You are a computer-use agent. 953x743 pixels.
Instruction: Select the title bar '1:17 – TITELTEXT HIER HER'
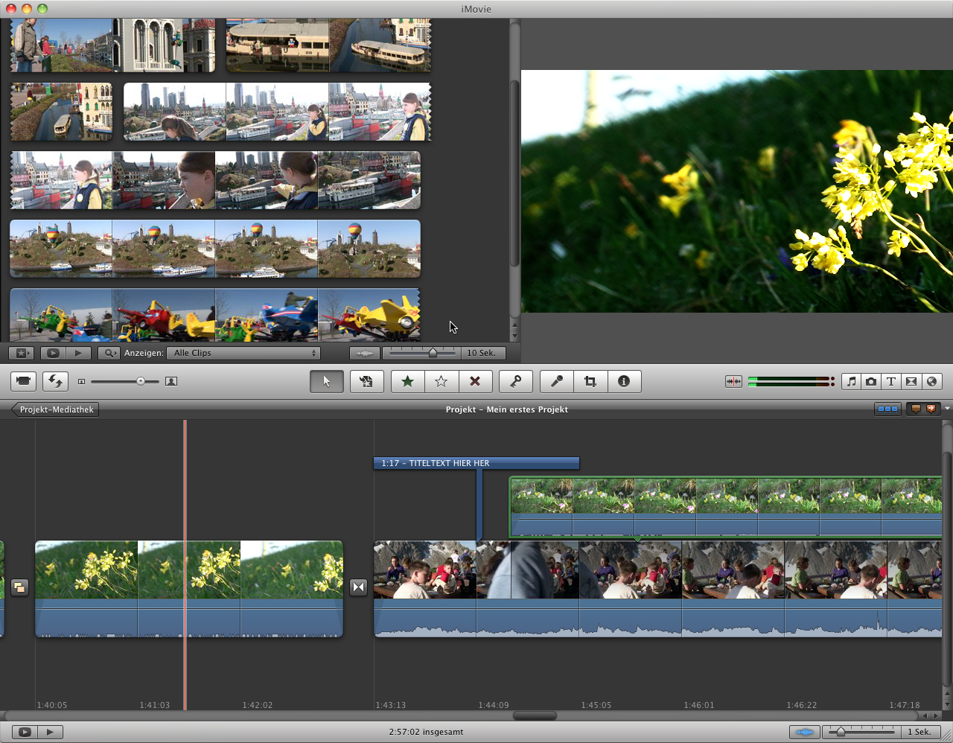point(476,463)
